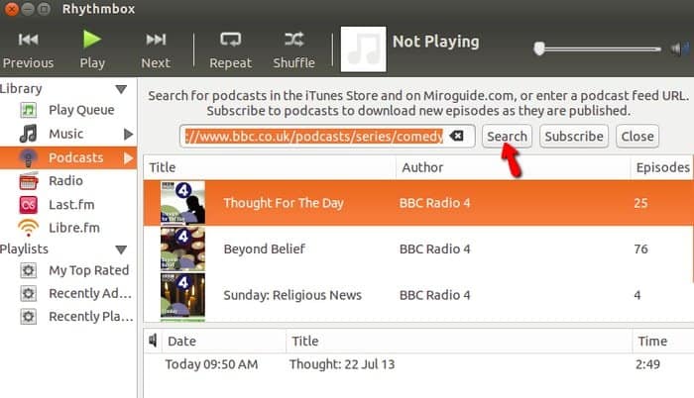Collapse the Library section
This screenshot has width=694, height=398.
click(x=121, y=89)
